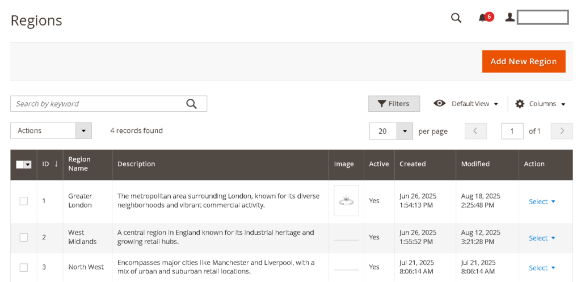This screenshot has height=282, width=581.
Task: Click the keyword search submit icon
Action: pyautogui.click(x=191, y=104)
